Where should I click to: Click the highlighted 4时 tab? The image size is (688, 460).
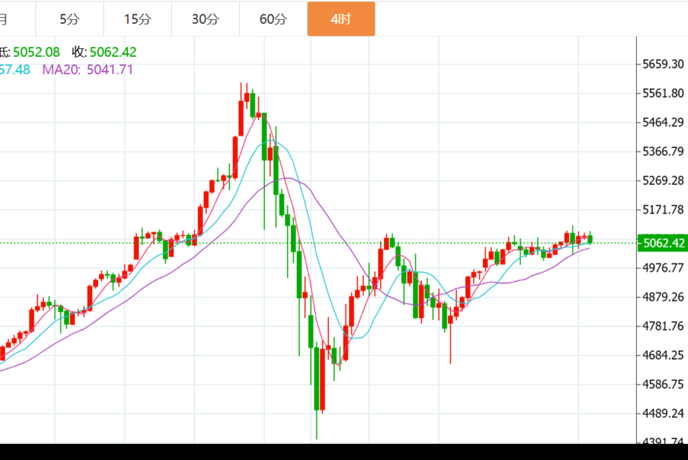[x=341, y=19]
